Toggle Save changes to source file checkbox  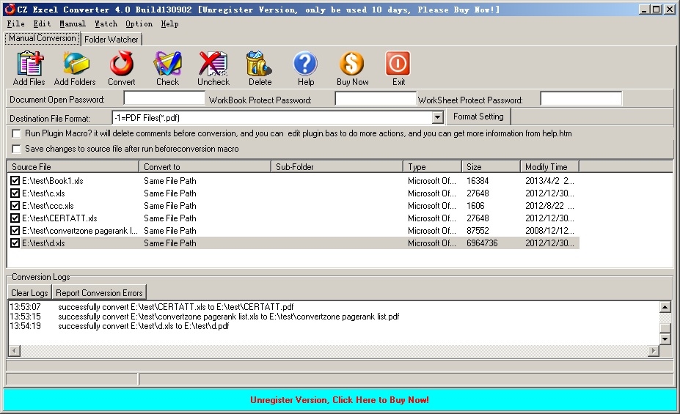pyautogui.click(x=16, y=149)
